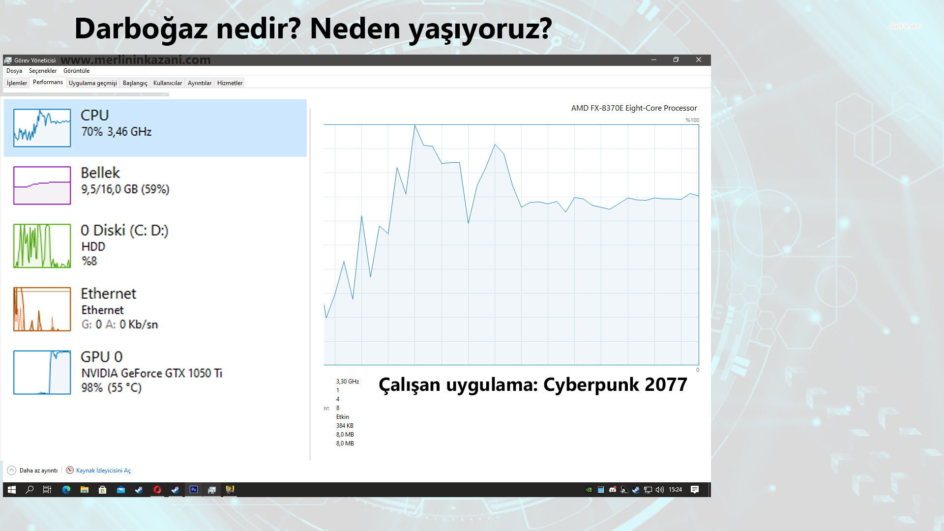The height and width of the screenshot is (531, 944).
Task: Click the Steam icon left of Photoshop
Action: click(x=175, y=490)
